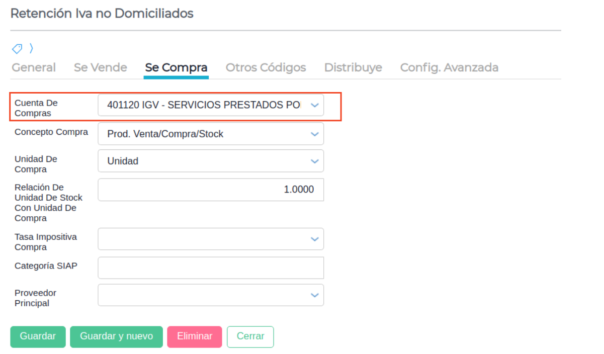Screen dimensions: 604x354
Task: Select the Se Compra tab
Action: (176, 67)
